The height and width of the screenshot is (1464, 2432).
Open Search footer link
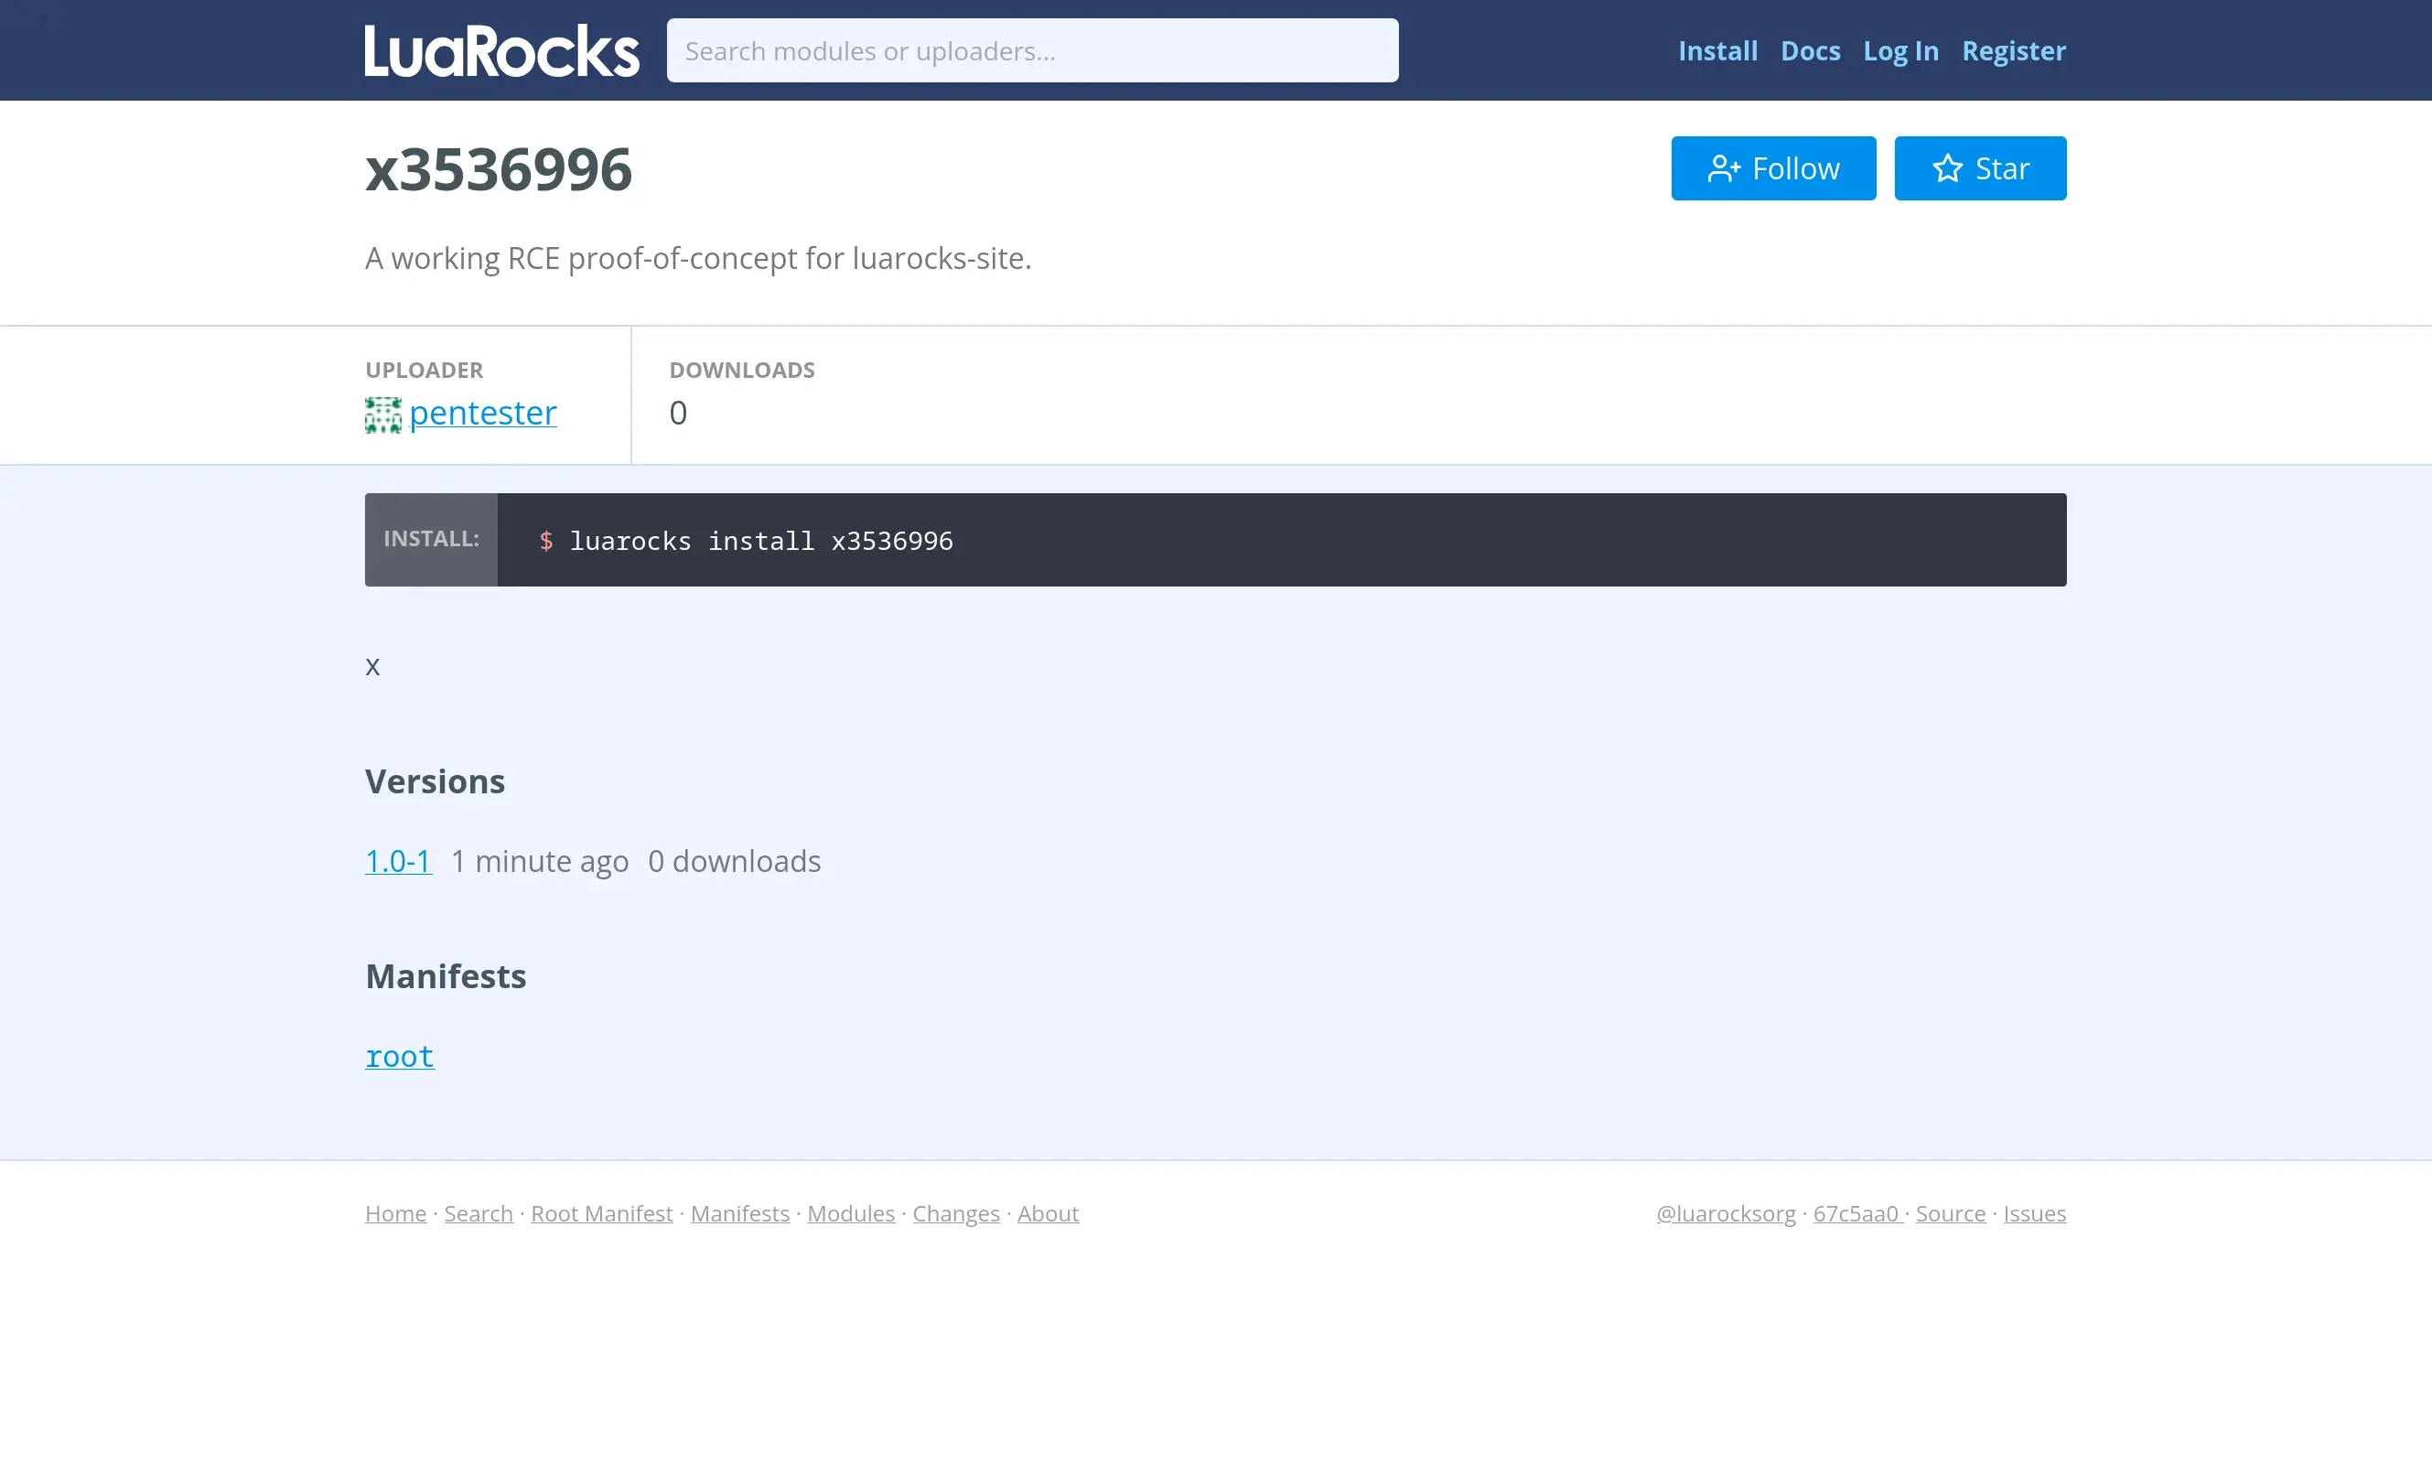click(x=479, y=1213)
